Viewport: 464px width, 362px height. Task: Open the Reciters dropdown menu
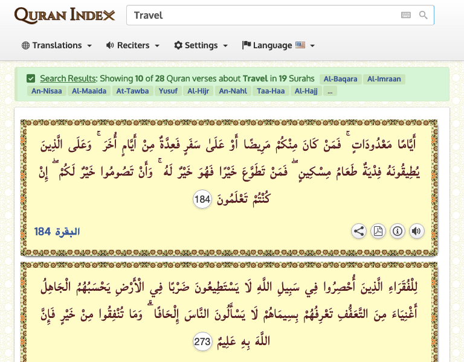click(x=132, y=45)
